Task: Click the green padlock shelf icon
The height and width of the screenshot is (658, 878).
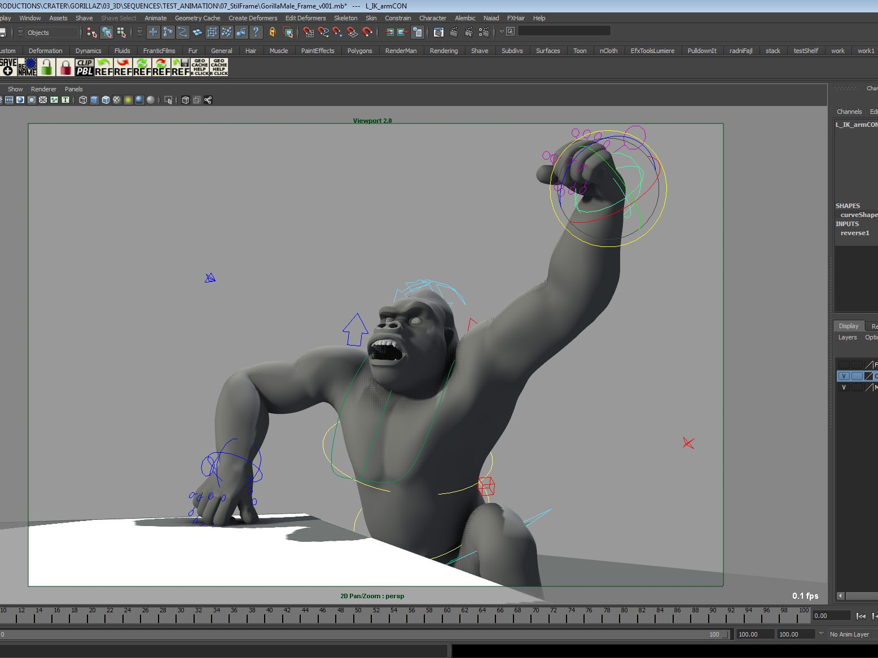Action: [x=47, y=67]
